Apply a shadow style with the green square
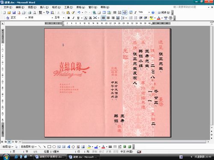Image resolution: width=214 pixels, height=160 pixels. [125, 147]
